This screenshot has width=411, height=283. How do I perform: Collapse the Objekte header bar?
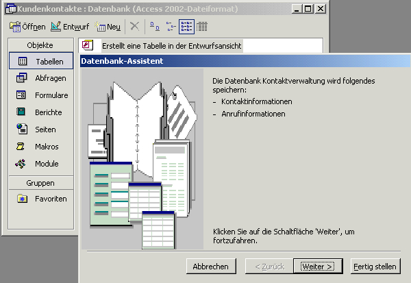click(40, 45)
